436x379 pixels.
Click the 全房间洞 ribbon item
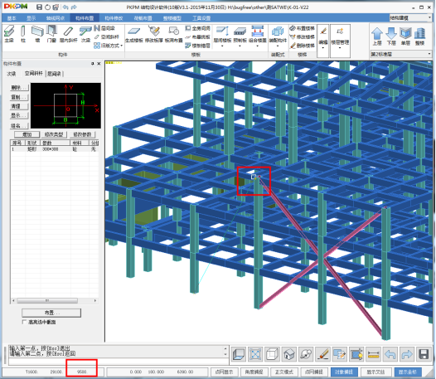tap(198, 28)
